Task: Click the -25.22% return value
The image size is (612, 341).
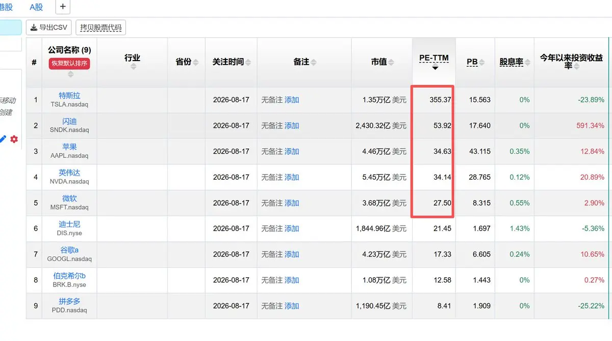Action: [x=592, y=306]
